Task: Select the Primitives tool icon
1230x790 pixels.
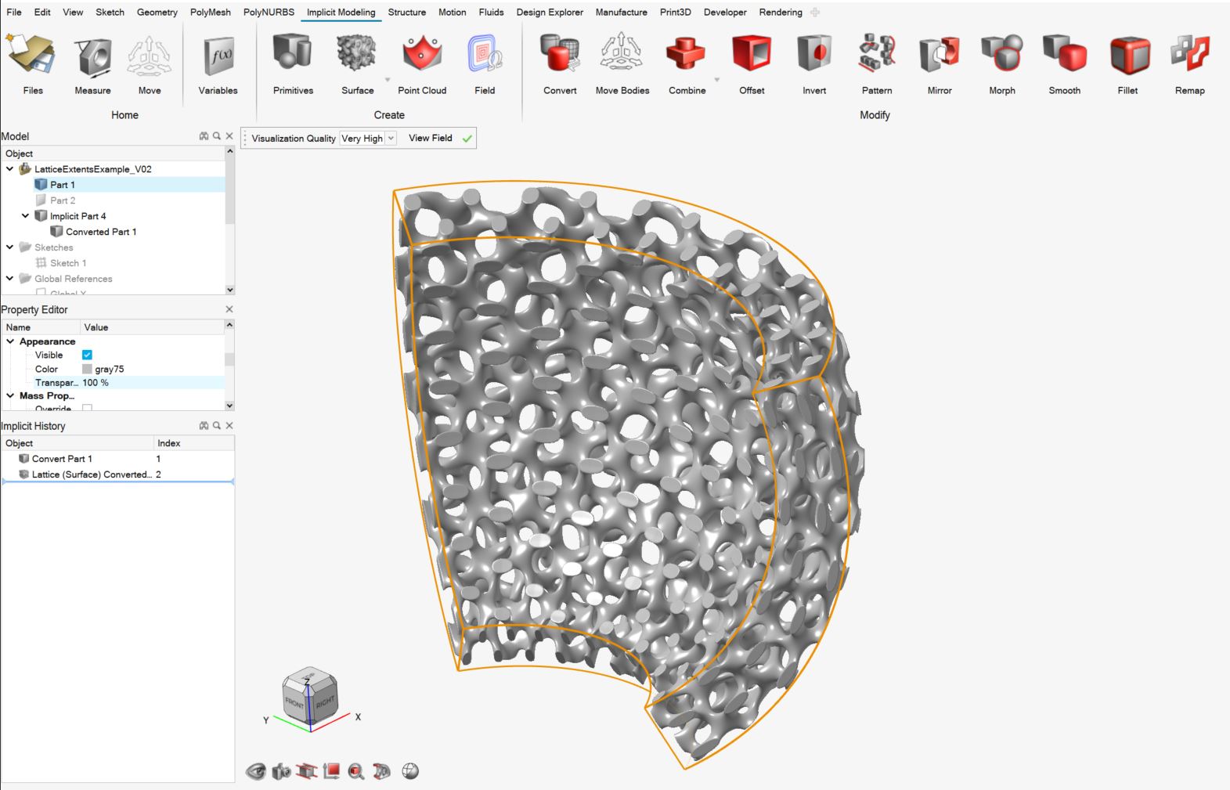Action: (x=293, y=53)
